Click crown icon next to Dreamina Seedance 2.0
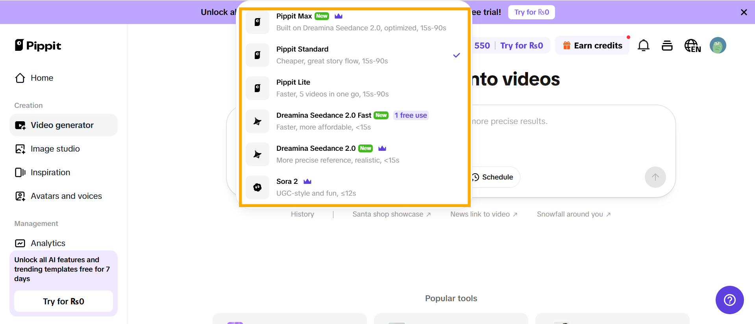Viewport: 755px width, 324px height. tap(382, 148)
